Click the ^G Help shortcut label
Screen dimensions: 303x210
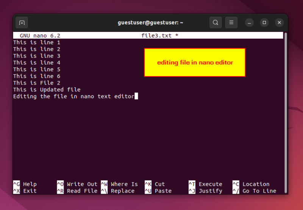coord(25,184)
